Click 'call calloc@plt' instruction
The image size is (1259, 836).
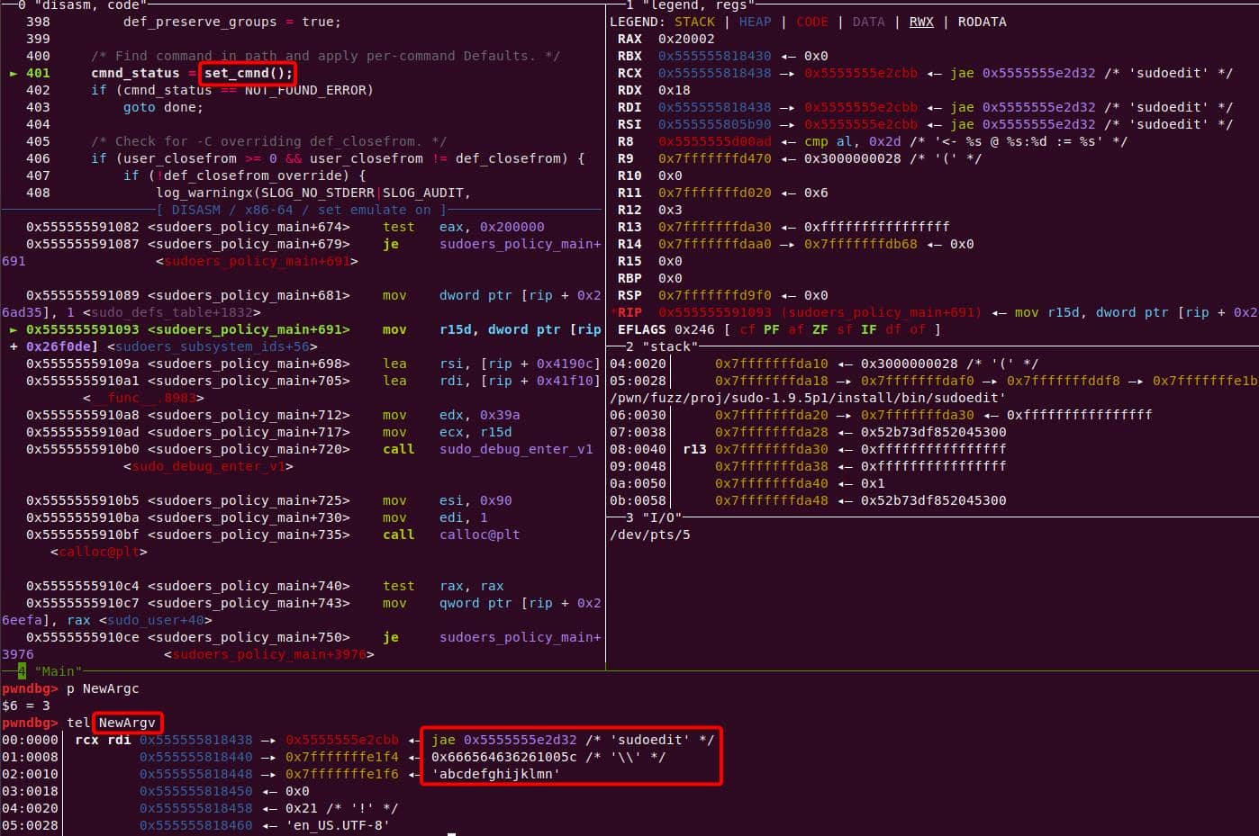[451, 535]
